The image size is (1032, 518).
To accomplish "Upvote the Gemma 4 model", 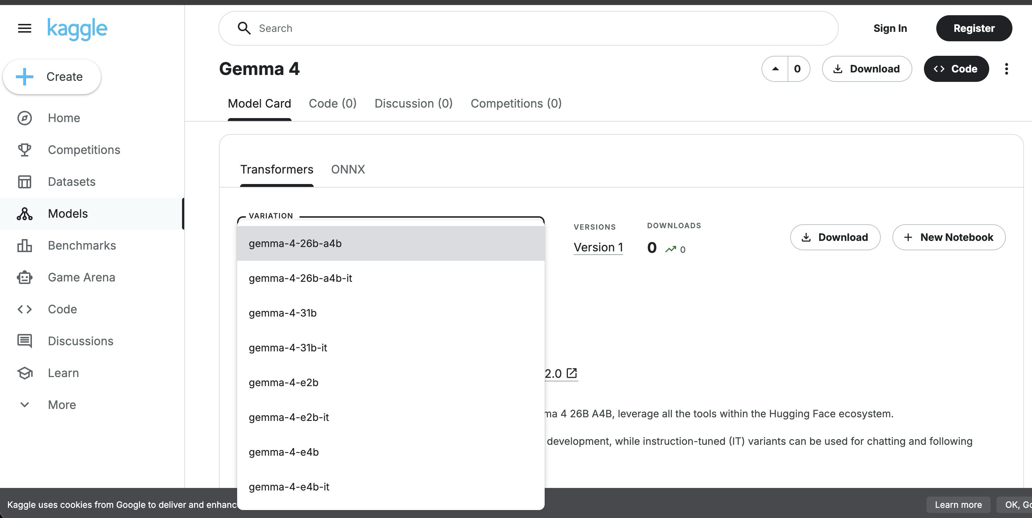I will coord(775,69).
